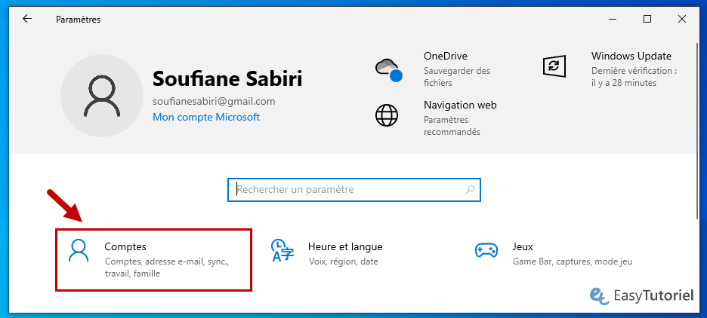Viewport: 707px width, 318px height.
Task: Click the Heure et langue icon
Action: pyautogui.click(x=282, y=250)
